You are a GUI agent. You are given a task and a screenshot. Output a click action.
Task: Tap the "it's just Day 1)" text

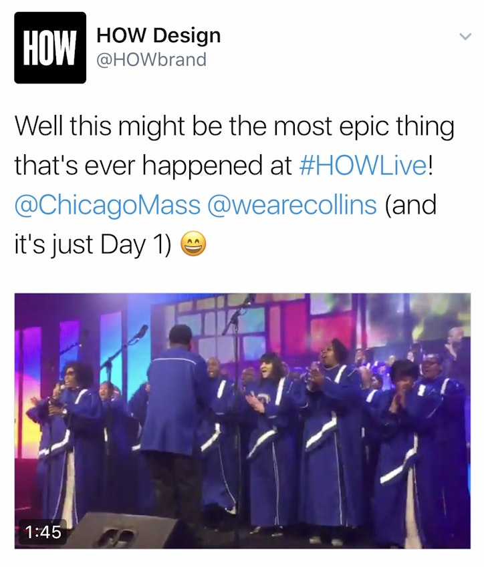93,244
